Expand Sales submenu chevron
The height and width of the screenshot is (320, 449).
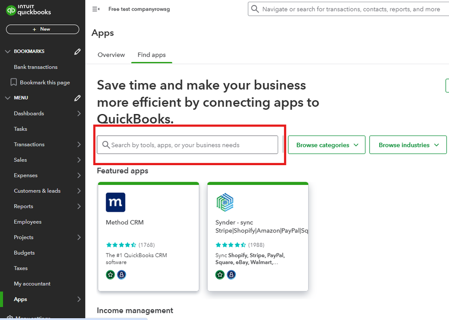tap(79, 160)
